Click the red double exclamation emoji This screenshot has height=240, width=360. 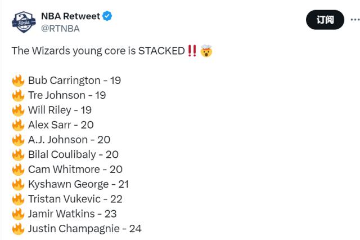[x=192, y=51]
